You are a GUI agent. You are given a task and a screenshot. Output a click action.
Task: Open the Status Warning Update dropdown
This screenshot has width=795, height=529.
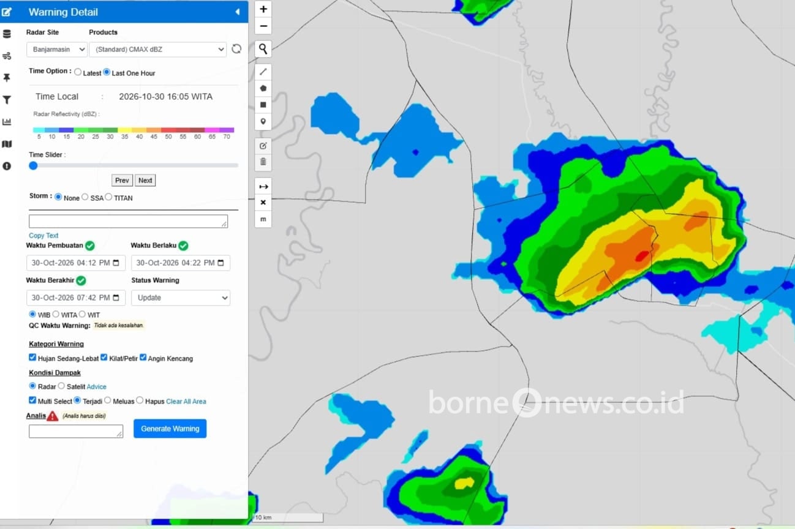click(181, 298)
